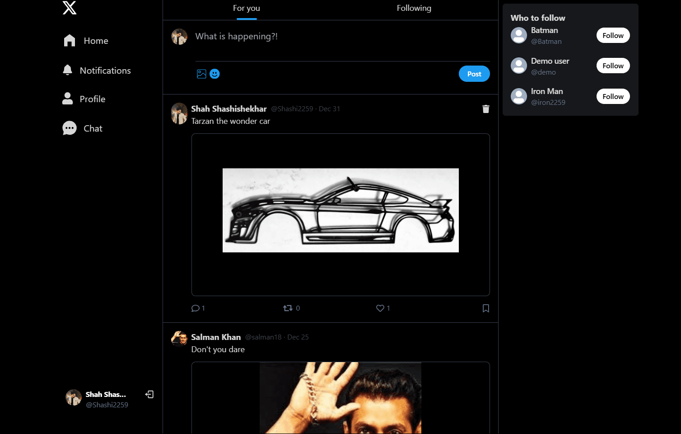Open Demo user profile from suggestions
Image resolution: width=681 pixels, height=434 pixels.
click(550, 61)
